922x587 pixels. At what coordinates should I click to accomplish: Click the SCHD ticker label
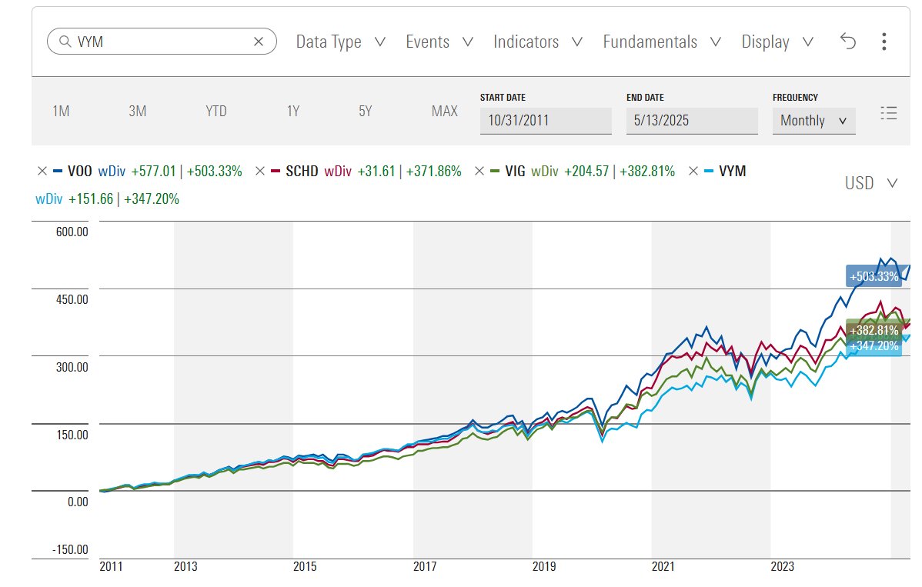click(x=302, y=171)
